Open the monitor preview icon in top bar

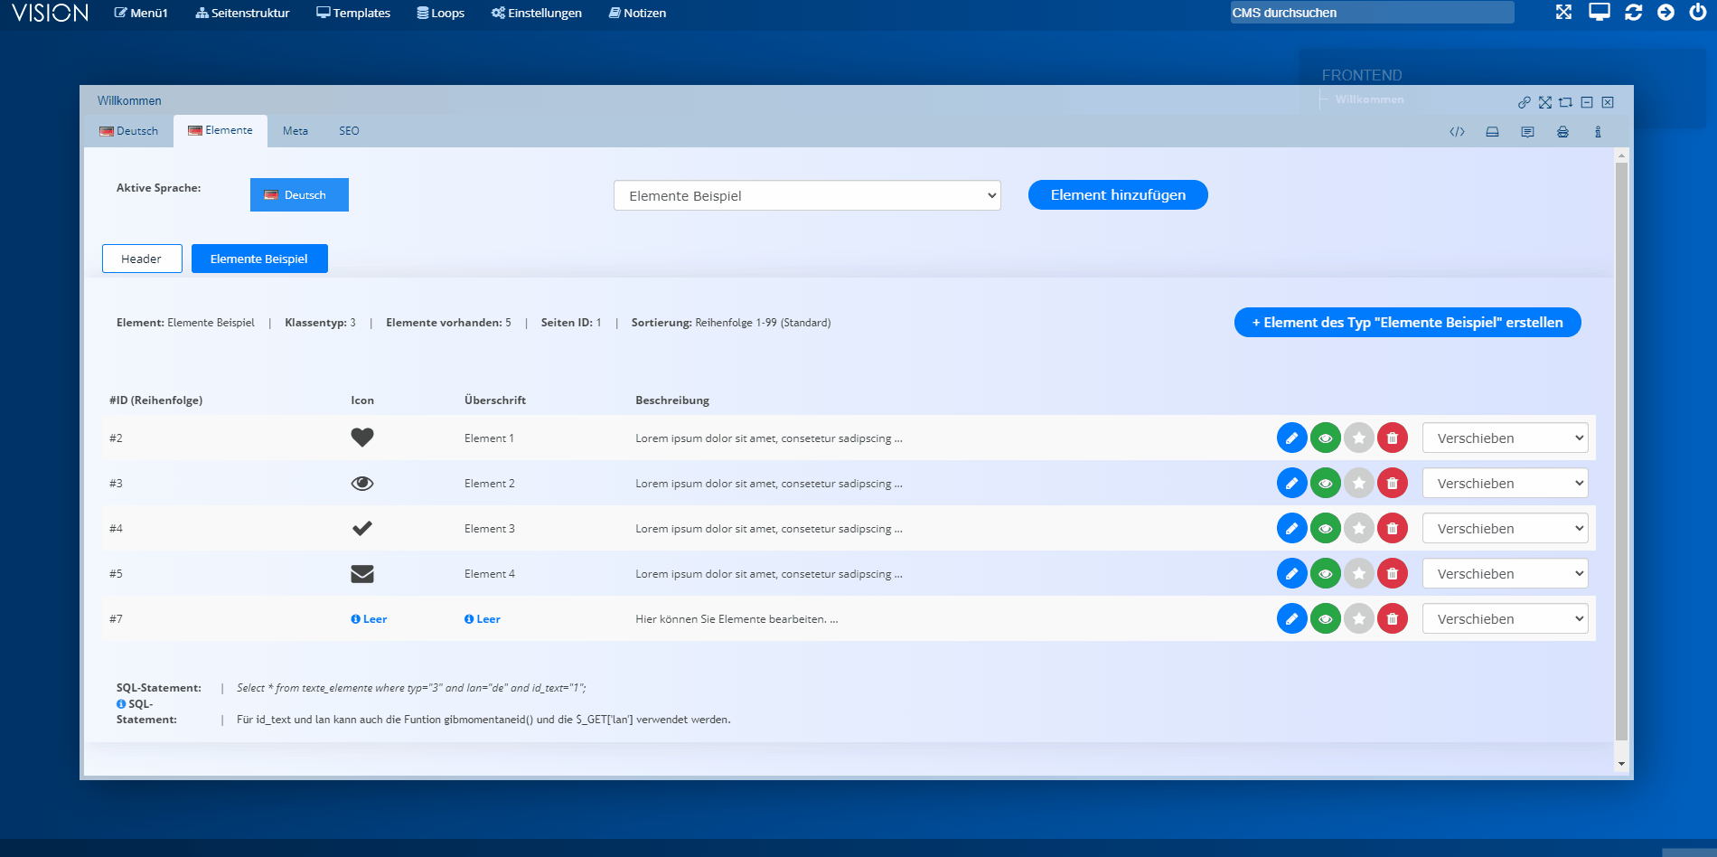coord(1599,13)
